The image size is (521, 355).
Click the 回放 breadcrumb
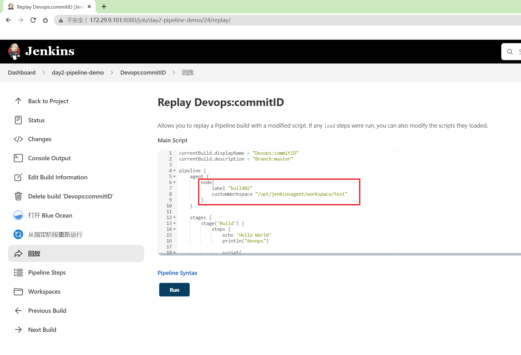click(188, 72)
